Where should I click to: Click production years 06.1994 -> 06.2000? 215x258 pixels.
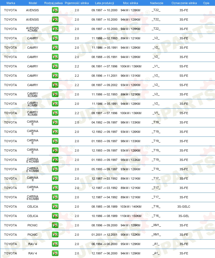[104, 244]
